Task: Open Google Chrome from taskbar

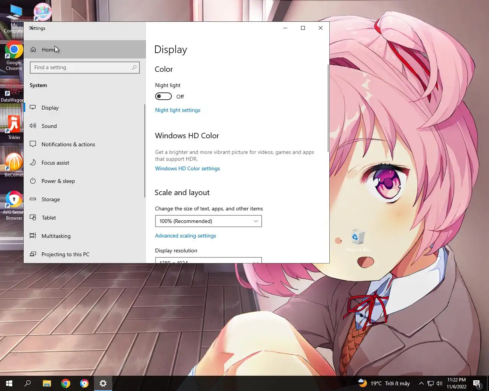Action: click(x=66, y=383)
